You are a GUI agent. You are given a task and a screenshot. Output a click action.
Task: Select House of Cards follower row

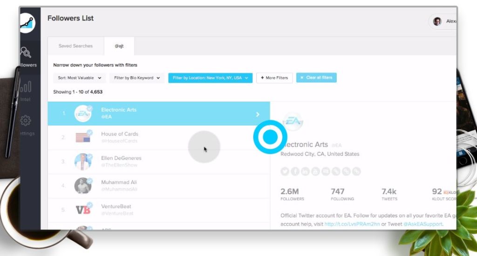(x=159, y=137)
